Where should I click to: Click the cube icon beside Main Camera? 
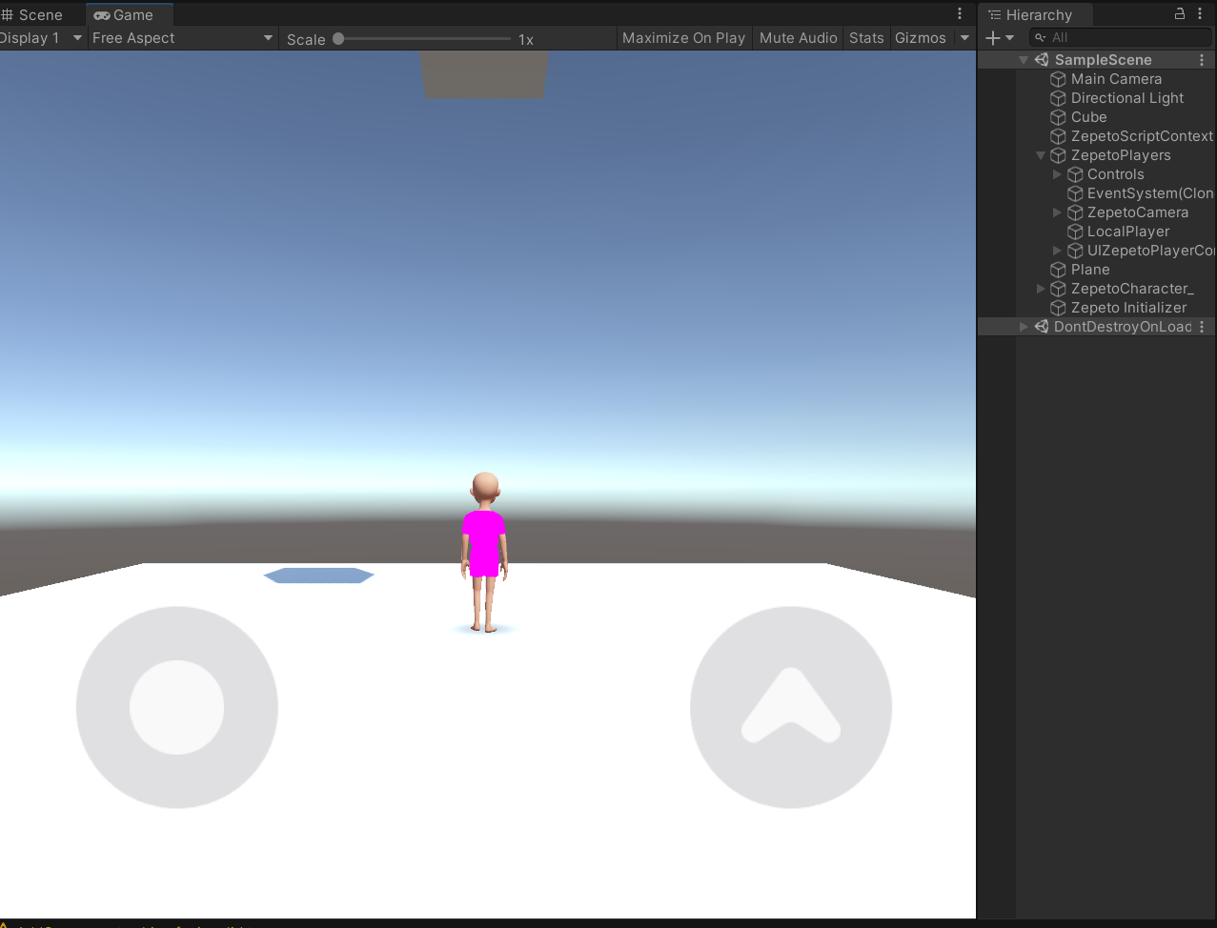[1057, 79]
